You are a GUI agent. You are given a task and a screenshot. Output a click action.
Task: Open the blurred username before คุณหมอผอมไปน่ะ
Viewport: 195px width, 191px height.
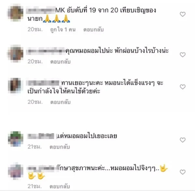click(x=46, y=51)
